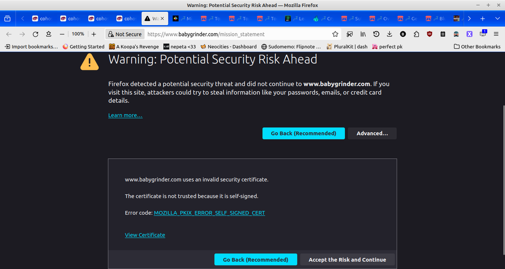
Task: Open Import bookmarks... in bookmarks bar
Action: [x=31, y=47]
